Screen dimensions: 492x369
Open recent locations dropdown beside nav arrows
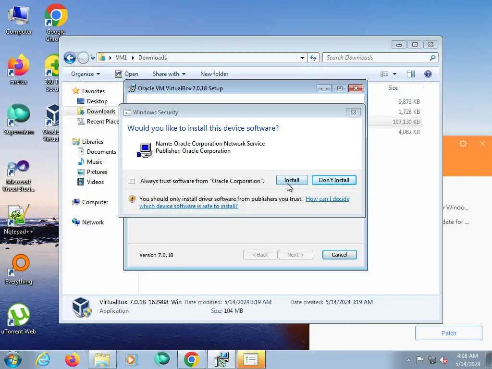(93, 58)
